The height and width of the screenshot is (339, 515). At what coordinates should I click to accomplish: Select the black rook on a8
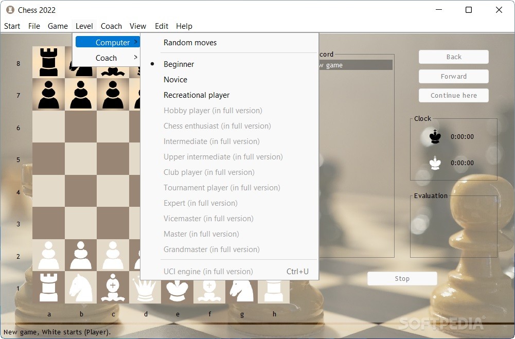[48, 62]
